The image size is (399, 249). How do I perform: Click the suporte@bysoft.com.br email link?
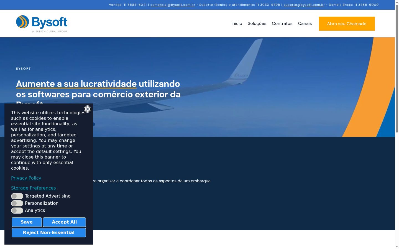tap(304, 5)
